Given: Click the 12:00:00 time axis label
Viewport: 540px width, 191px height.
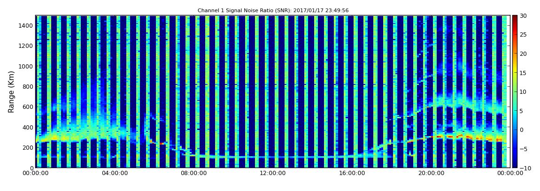Looking at the screenshot, I should (x=272, y=173).
